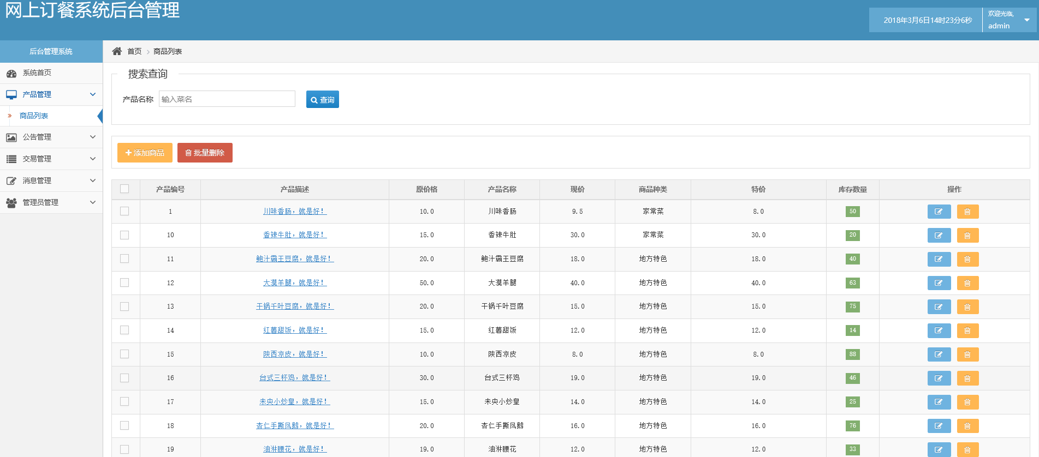The height and width of the screenshot is (457, 1039).
Task: Click the edit icon for product 18
Action: pos(939,426)
